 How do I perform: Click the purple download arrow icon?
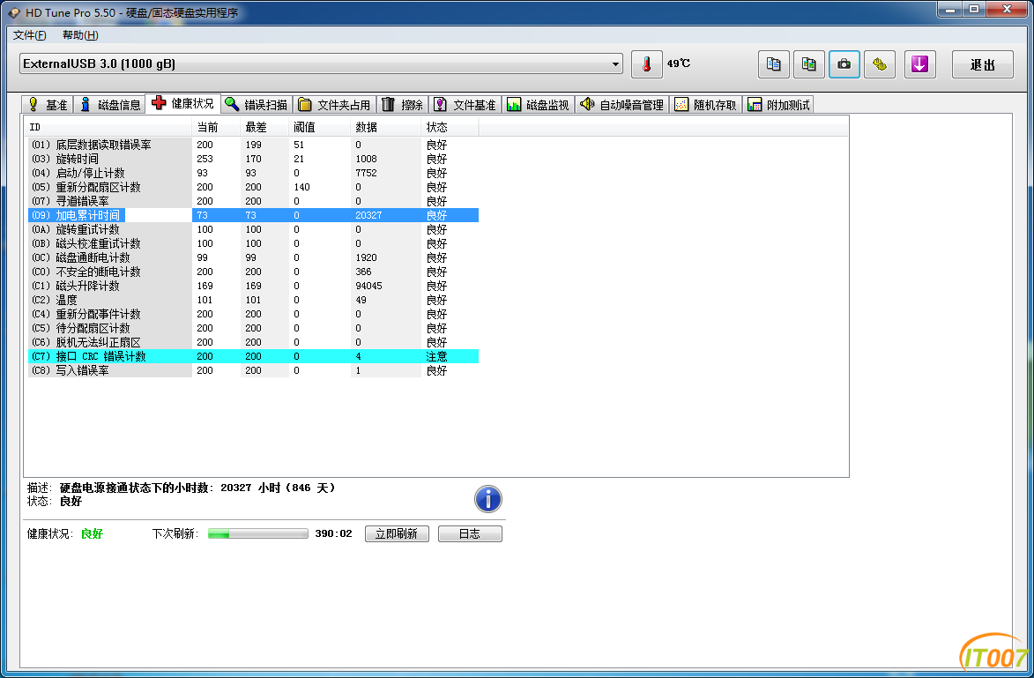920,64
